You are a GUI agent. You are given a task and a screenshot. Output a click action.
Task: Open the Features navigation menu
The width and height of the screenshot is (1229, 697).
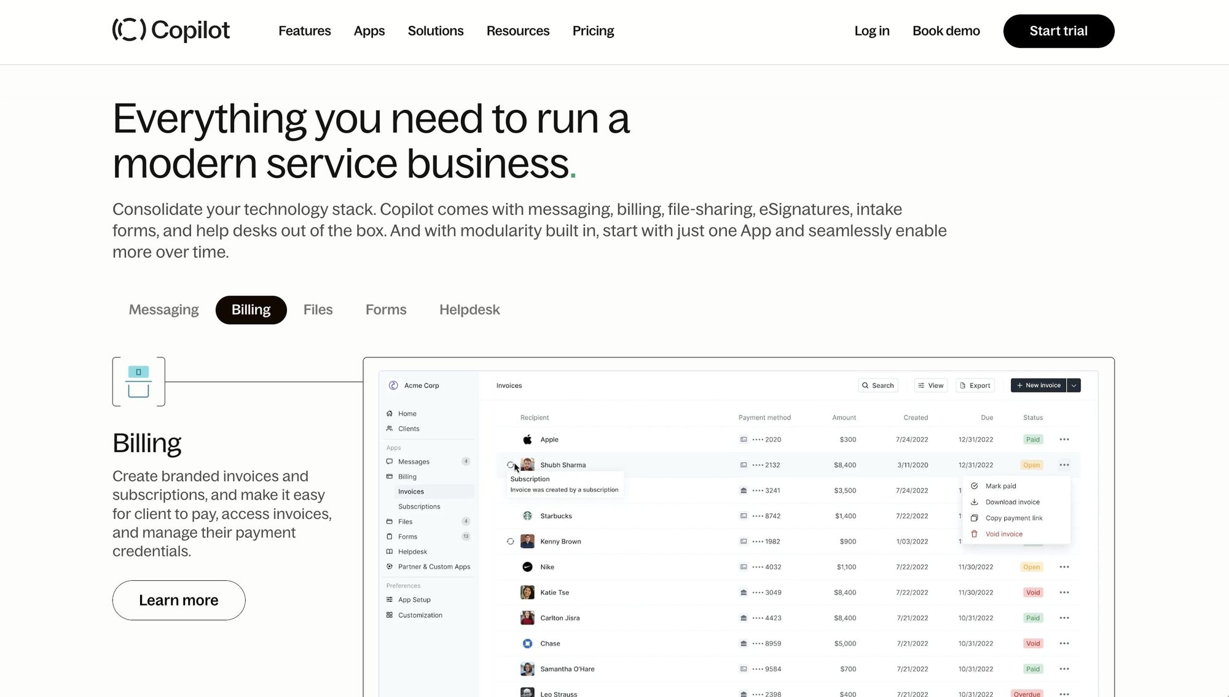tap(304, 31)
